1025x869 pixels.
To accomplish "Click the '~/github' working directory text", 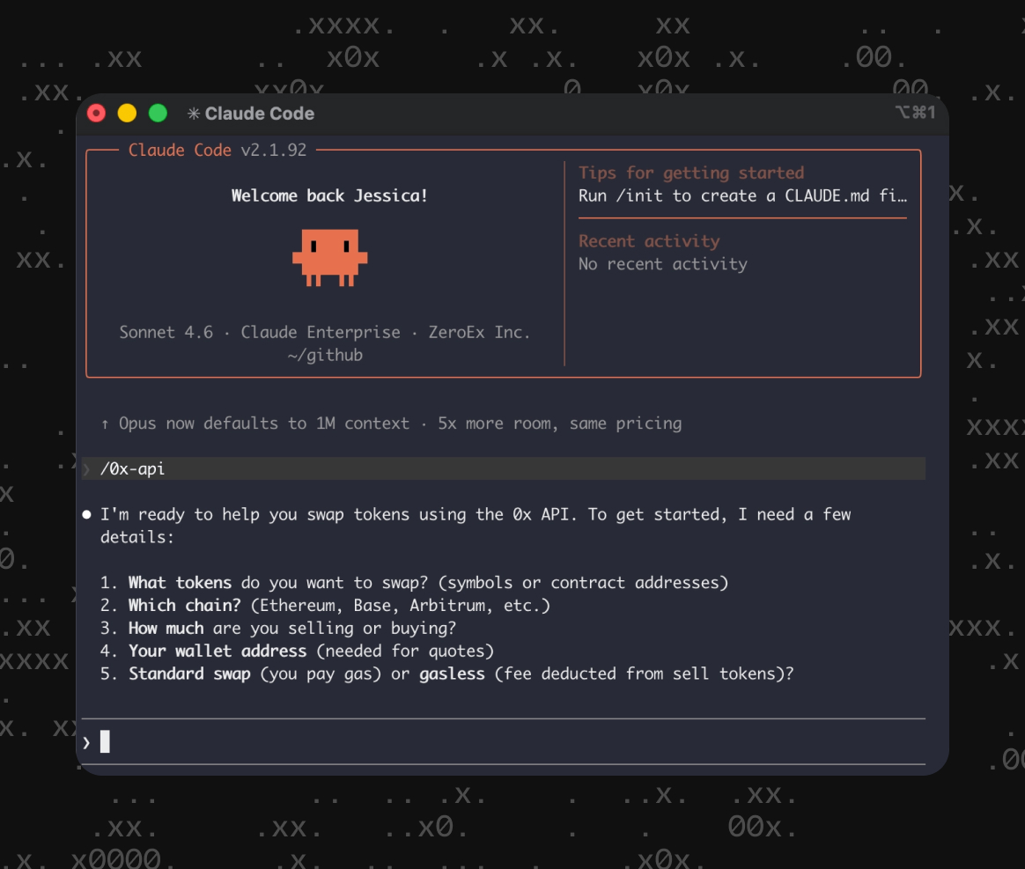I will coord(325,355).
